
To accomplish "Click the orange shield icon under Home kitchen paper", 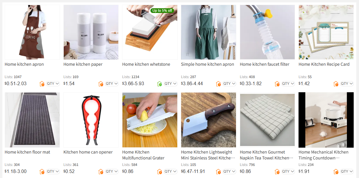I will [101, 84].
